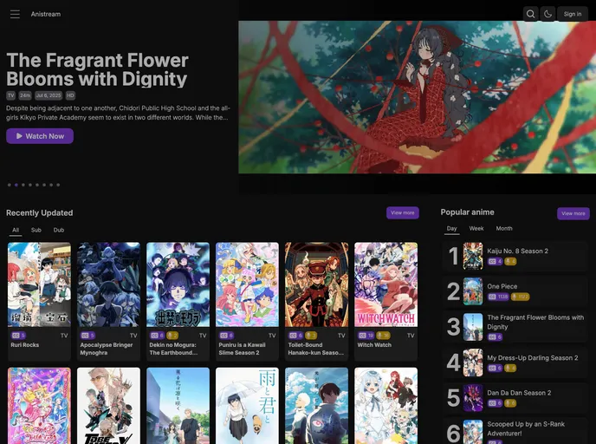The image size is (596, 444).
Task: Open the umbrella girl poster
Action: 247,406
